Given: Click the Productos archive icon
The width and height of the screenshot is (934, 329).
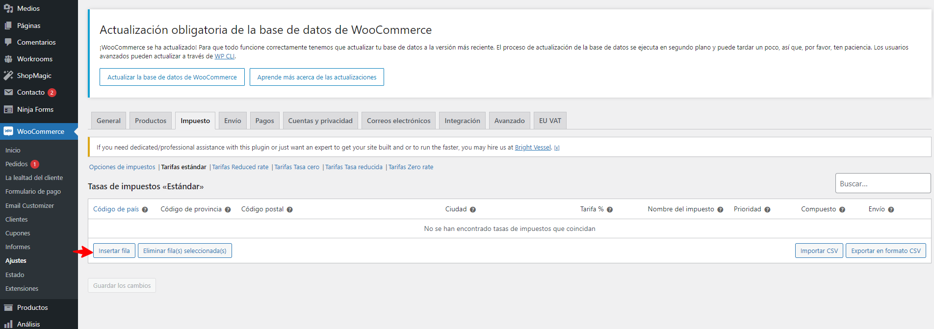Looking at the screenshot, I should pyautogui.click(x=8, y=307).
